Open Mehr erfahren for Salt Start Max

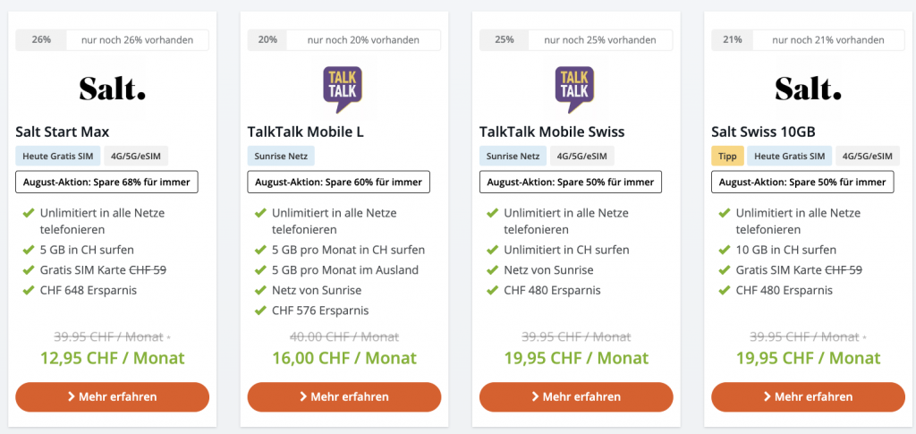(112, 396)
